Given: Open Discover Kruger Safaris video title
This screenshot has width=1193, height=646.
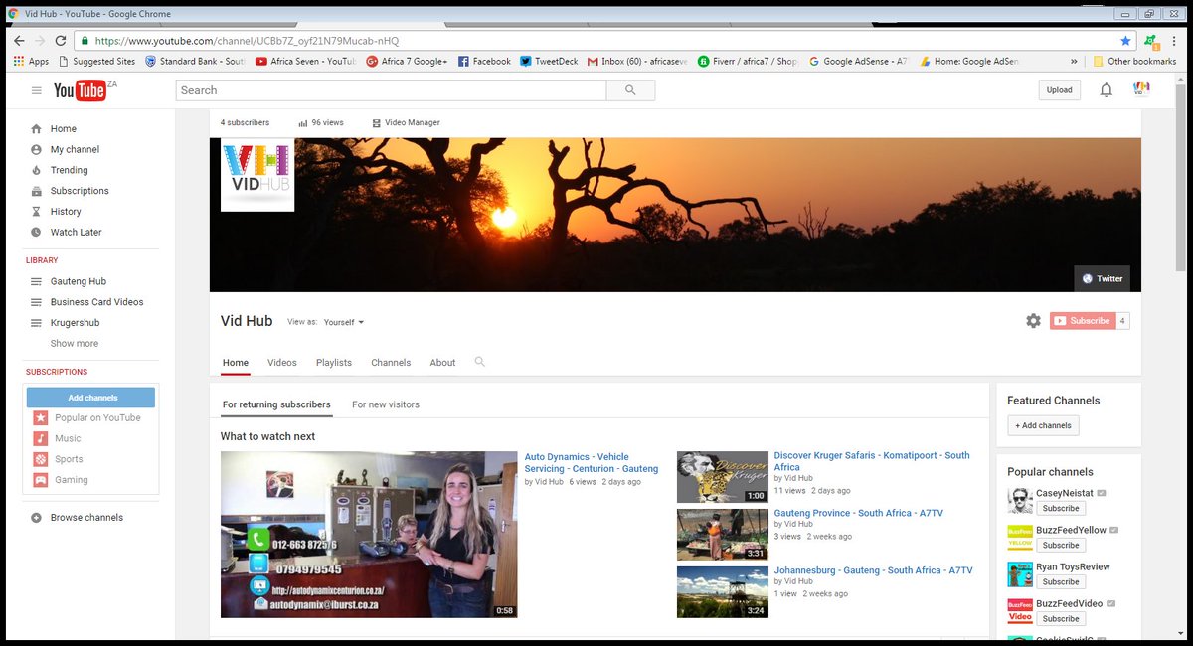Looking at the screenshot, I should coord(872,461).
